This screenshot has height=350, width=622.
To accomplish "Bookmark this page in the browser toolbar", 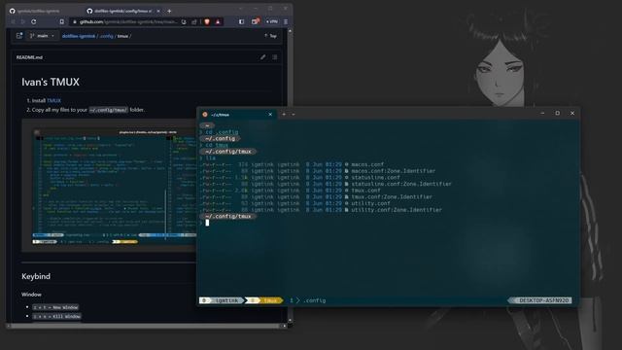I will pyautogui.click(x=61, y=21).
